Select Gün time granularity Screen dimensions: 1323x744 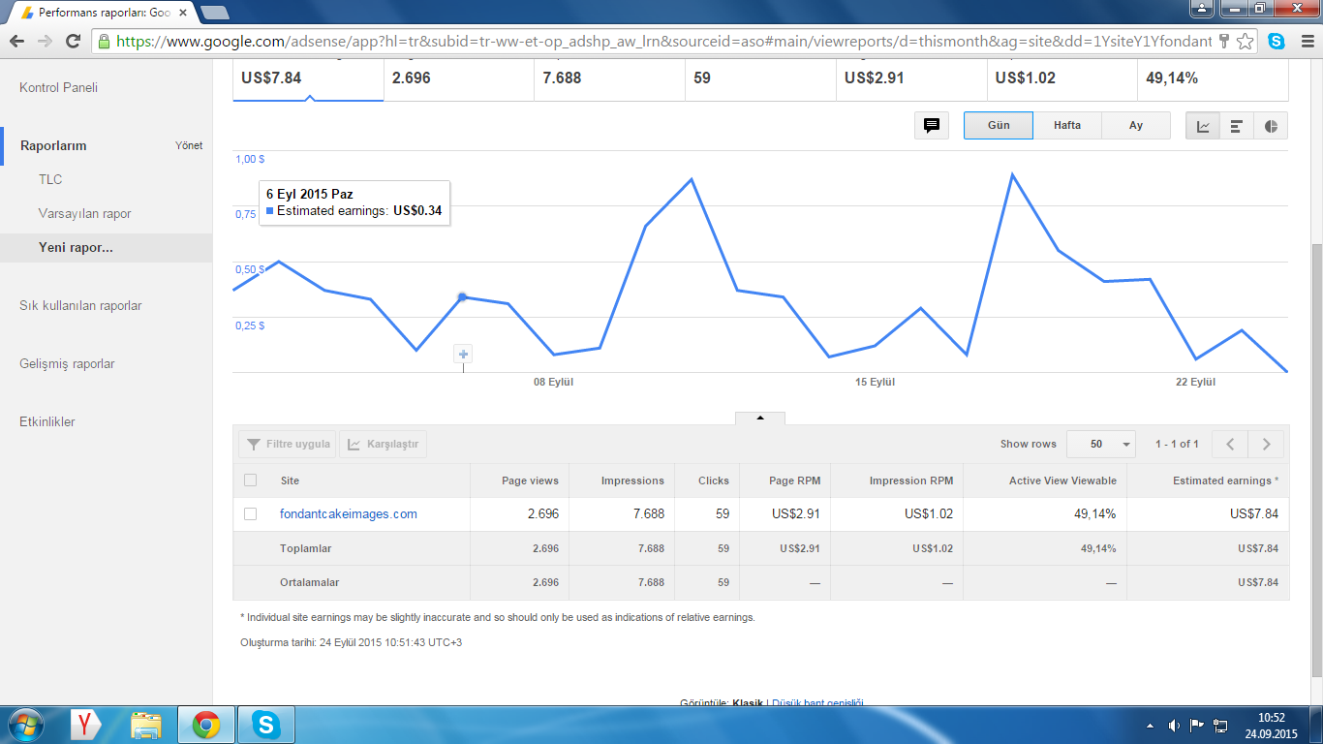point(999,126)
